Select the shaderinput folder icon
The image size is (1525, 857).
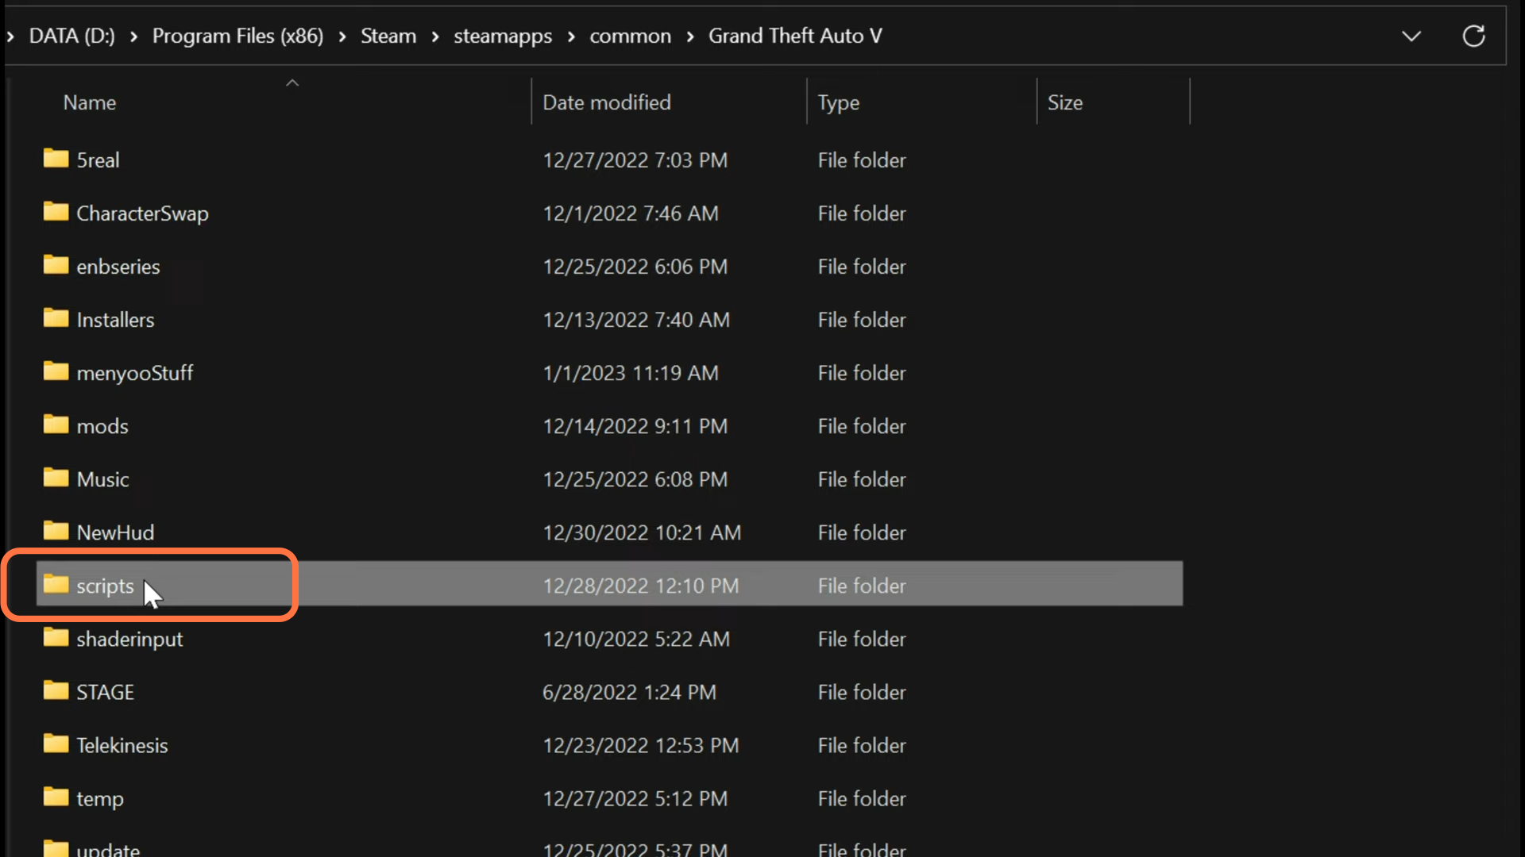tap(56, 637)
